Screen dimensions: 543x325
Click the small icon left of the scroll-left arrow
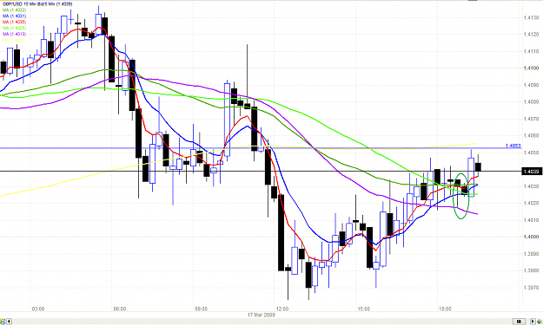[3, 322]
